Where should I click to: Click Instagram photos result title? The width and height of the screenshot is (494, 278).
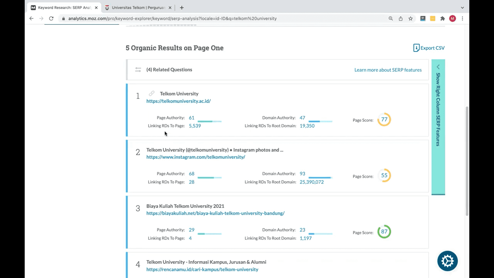click(215, 150)
